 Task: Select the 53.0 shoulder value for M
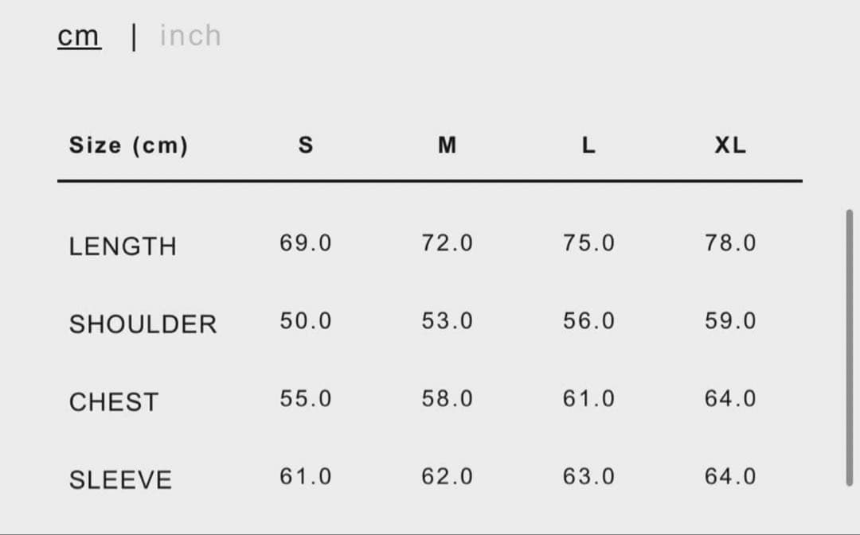pyautogui.click(x=447, y=321)
